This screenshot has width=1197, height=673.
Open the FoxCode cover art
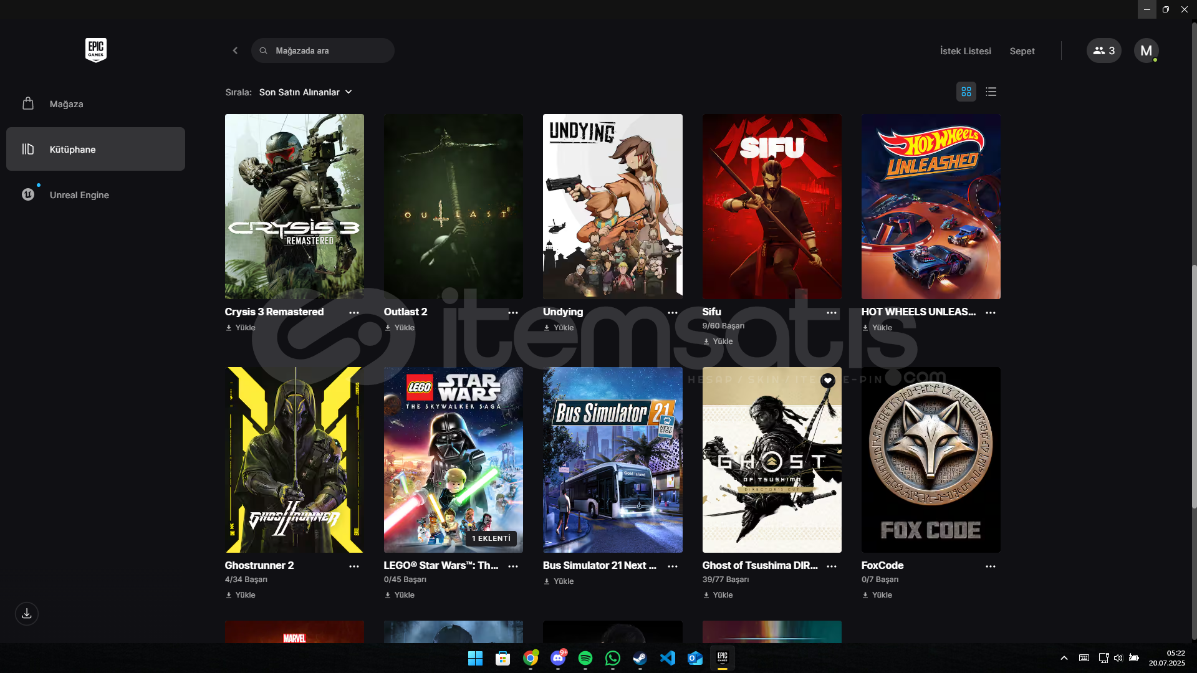point(931,460)
